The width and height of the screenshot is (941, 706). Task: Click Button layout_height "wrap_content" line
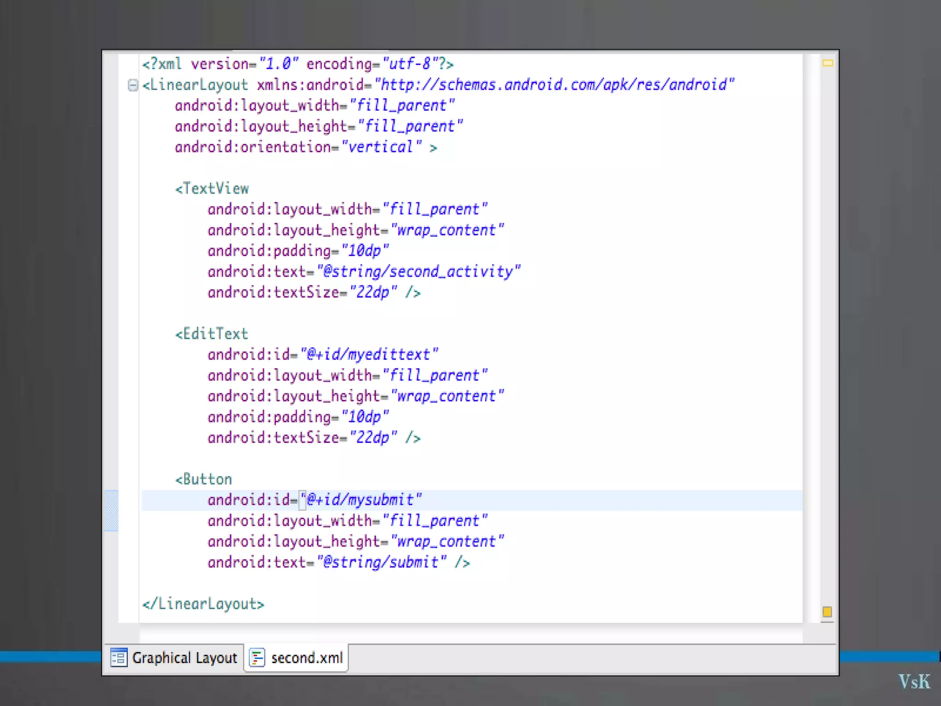(x=356, y=541)
